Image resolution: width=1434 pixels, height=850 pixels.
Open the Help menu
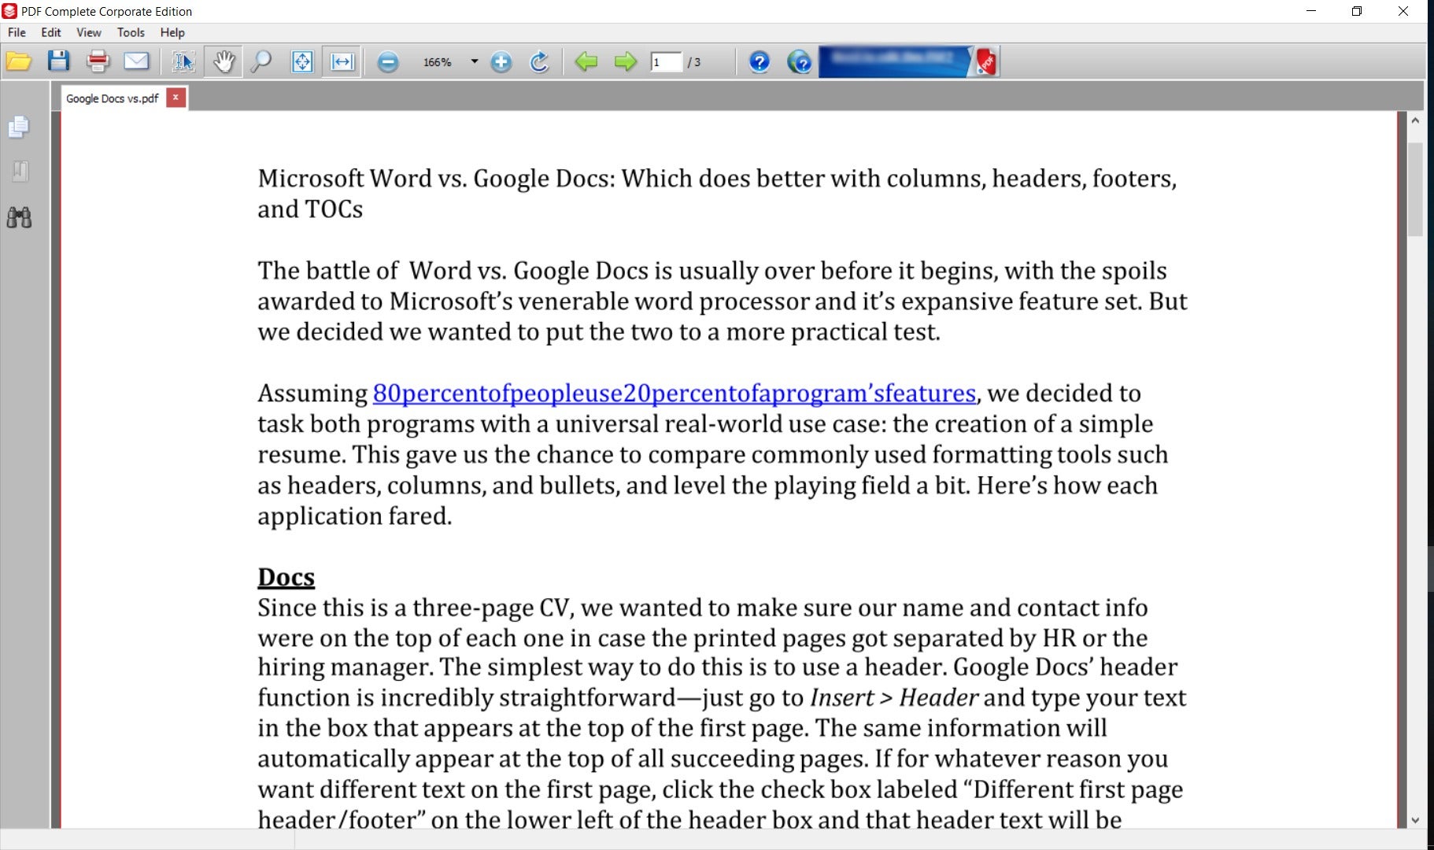pos(172,32)
